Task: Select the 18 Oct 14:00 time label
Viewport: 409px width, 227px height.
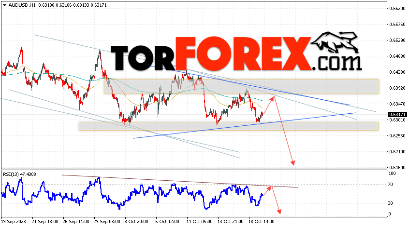Action: (262, 222)
